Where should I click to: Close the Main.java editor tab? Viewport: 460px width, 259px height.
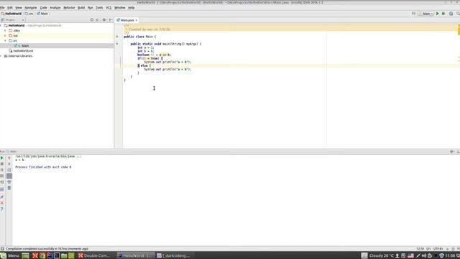[137, 20]
